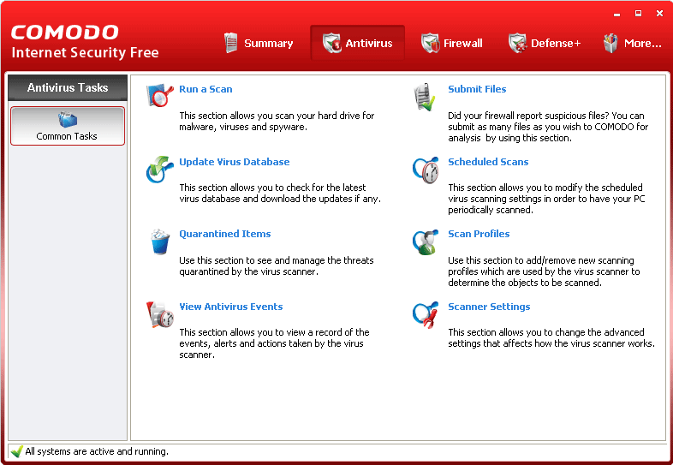This screenshot has height=465, width=673.
Task: Click the Quarantined Items recycle bin icon
Action: (159, 241)
